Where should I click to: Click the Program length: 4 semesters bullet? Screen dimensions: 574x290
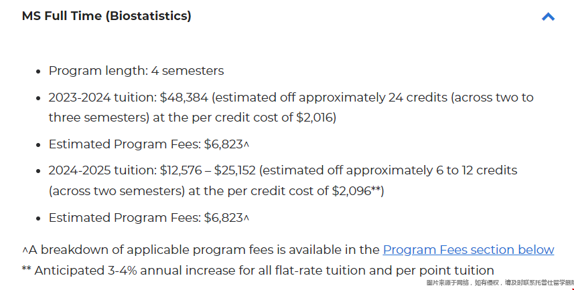[x=136, y=71]
